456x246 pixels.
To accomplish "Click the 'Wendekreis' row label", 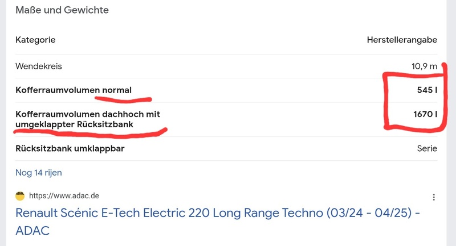I will pos(39,66).
